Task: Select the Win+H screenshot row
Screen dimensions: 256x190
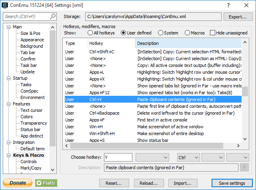Action: [153, 127]
